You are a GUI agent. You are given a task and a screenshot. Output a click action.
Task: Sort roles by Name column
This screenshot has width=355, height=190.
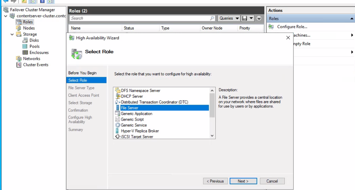tap(95, 28)
